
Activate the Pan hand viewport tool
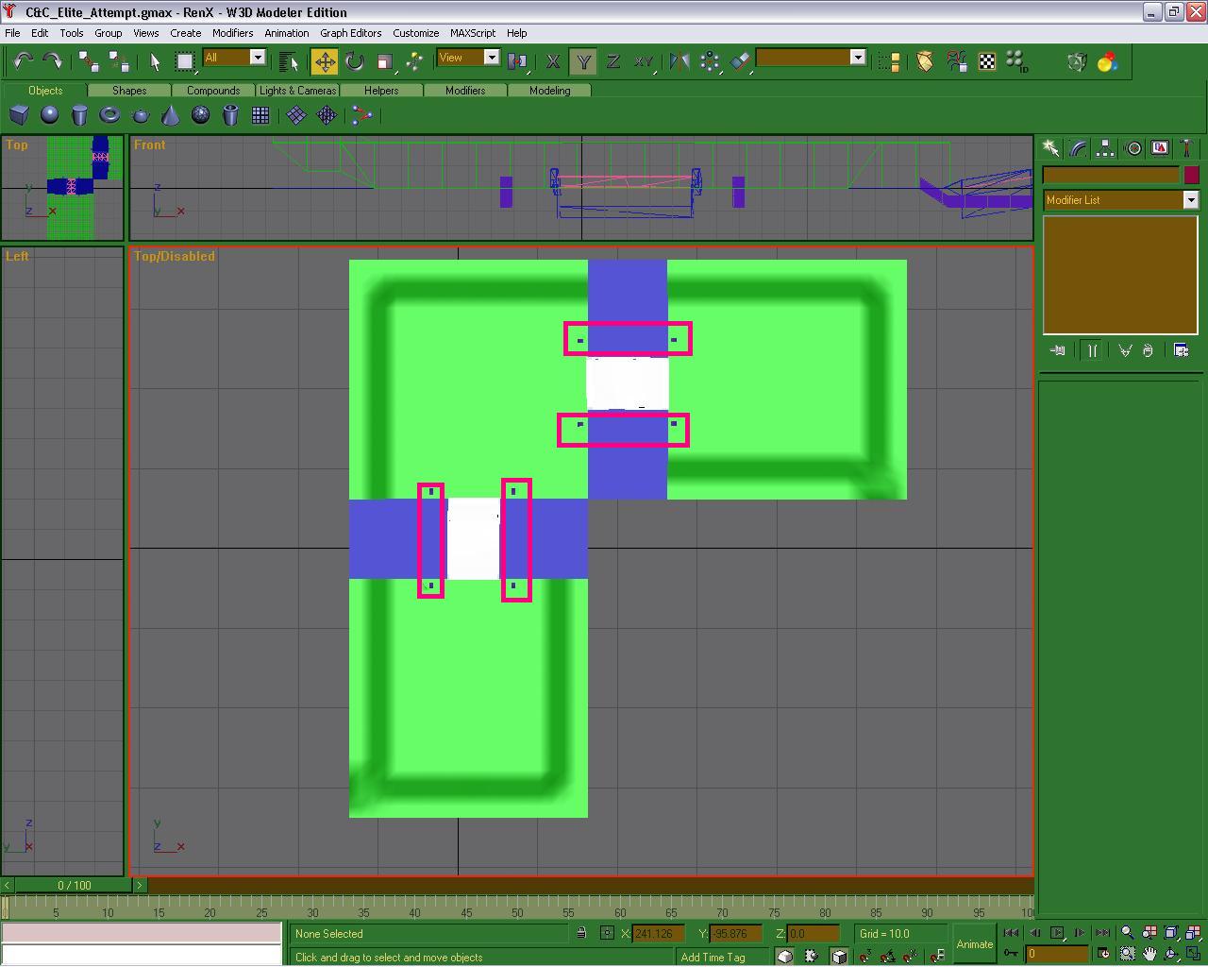point(1149,953)
